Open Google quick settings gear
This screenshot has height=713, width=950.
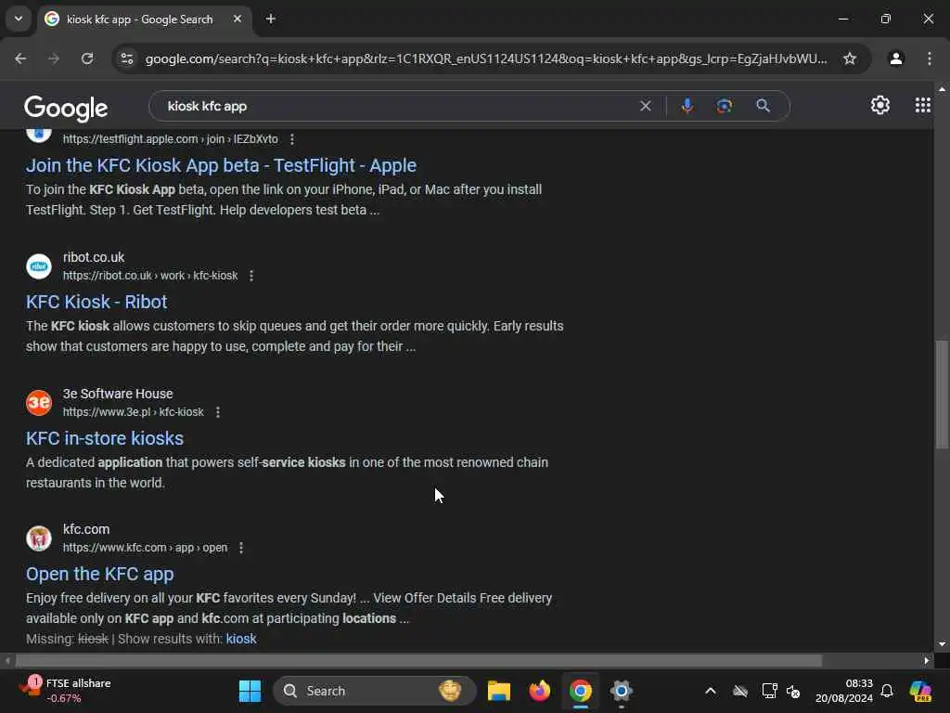point(880,106)
